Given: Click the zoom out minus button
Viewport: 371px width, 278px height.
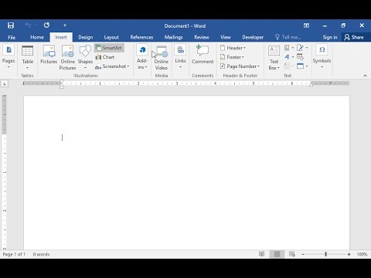Looking at the screenshot, I should pos(303,254).
